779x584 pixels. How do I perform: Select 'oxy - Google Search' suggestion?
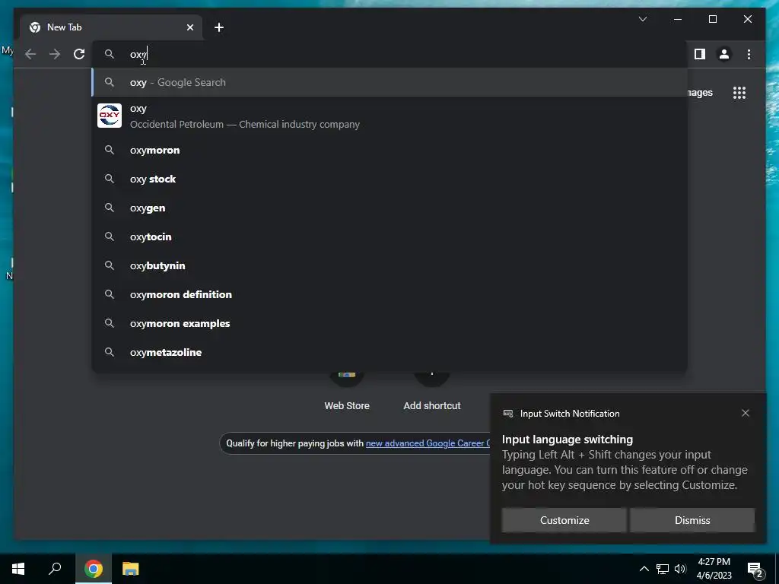coord(390,82)
